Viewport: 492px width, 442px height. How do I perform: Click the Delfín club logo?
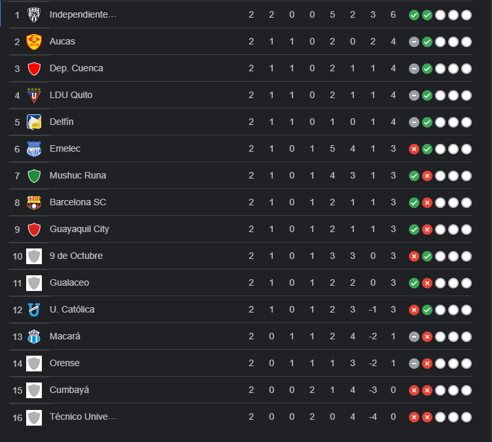pyautogui.click(x=34, y=122)
